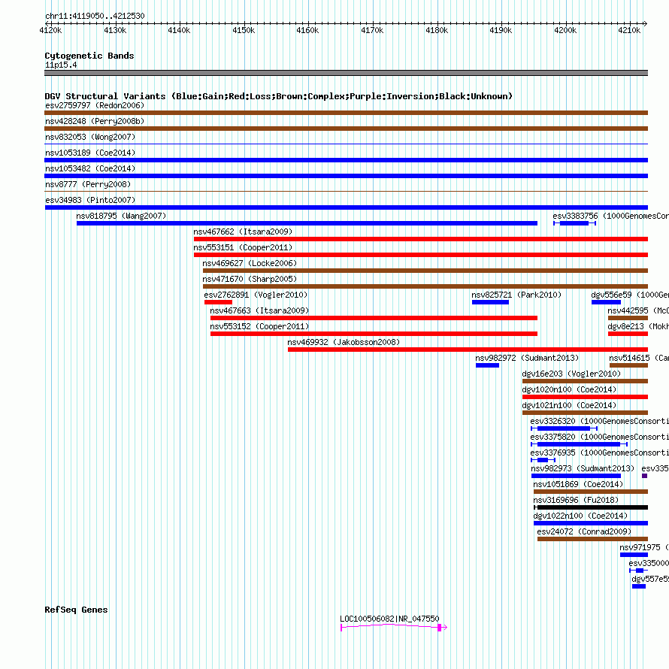Open the nsv514615 variant label
Screen dimensions: 669x669
(x=639, y=358)
